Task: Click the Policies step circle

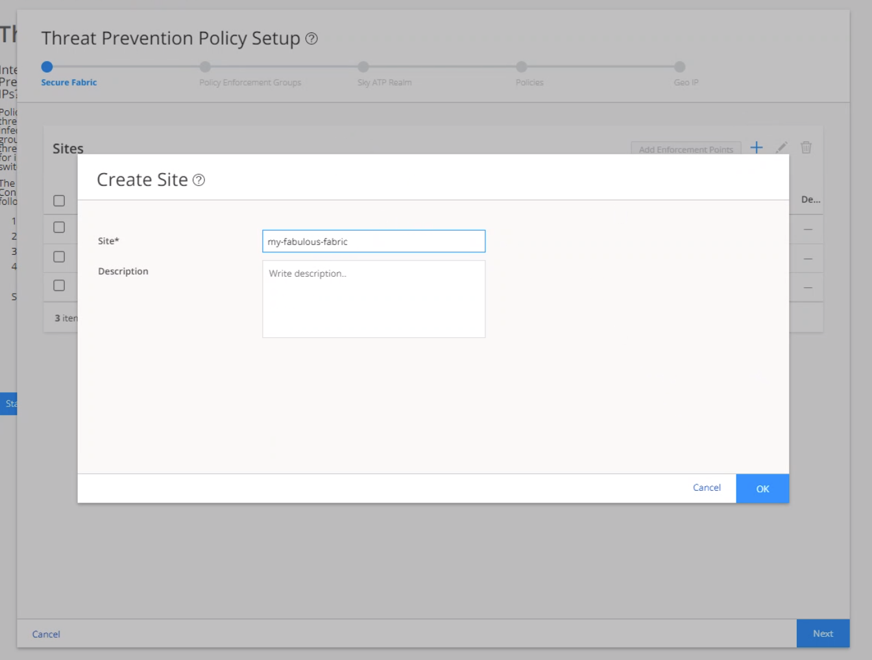Action: (522, 67)
